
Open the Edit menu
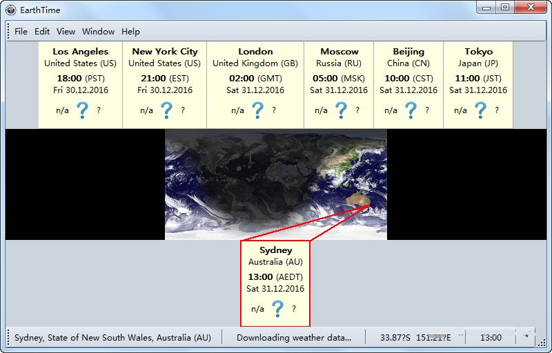pyautogui.click(x=42, y=32)
